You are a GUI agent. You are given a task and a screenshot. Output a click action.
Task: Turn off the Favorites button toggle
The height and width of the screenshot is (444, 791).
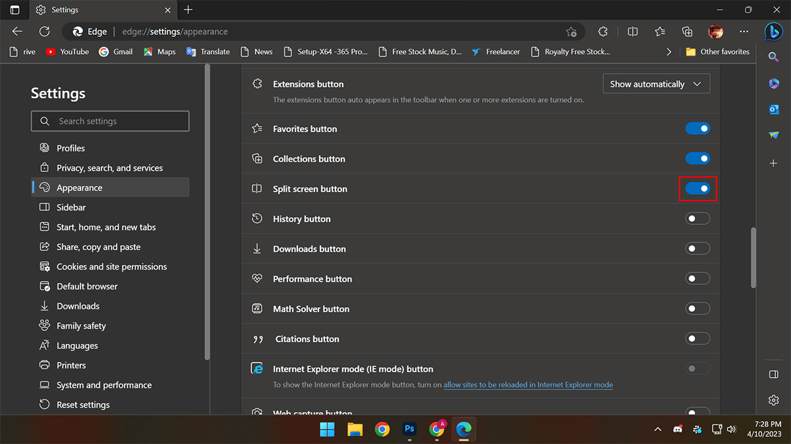point(697,129)
